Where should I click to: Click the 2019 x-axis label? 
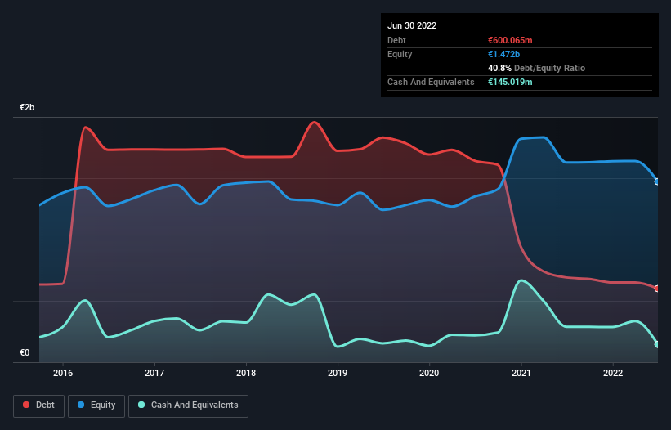tap(338, 373)
